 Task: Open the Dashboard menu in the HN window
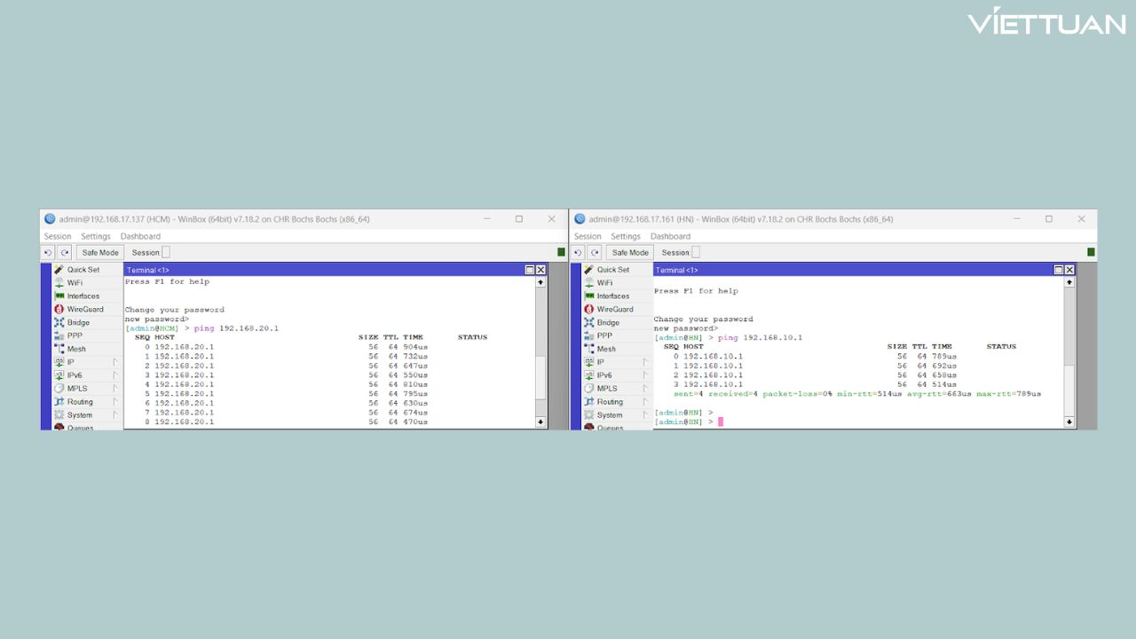click(x=670, y=237)
